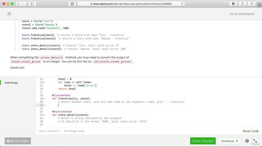
Task: Click Safari back navigation arrow
Action: click(18, 4)
